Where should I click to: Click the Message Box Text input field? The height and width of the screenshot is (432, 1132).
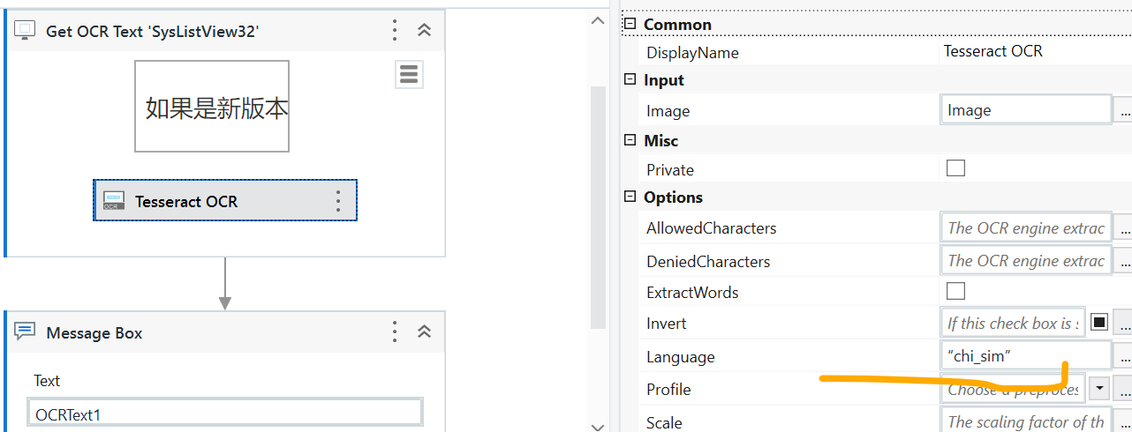click(225, 413)
